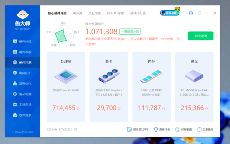Open 工具市场 in the sidebar
This screenshot has height=144, width=230.
[22, 105]
